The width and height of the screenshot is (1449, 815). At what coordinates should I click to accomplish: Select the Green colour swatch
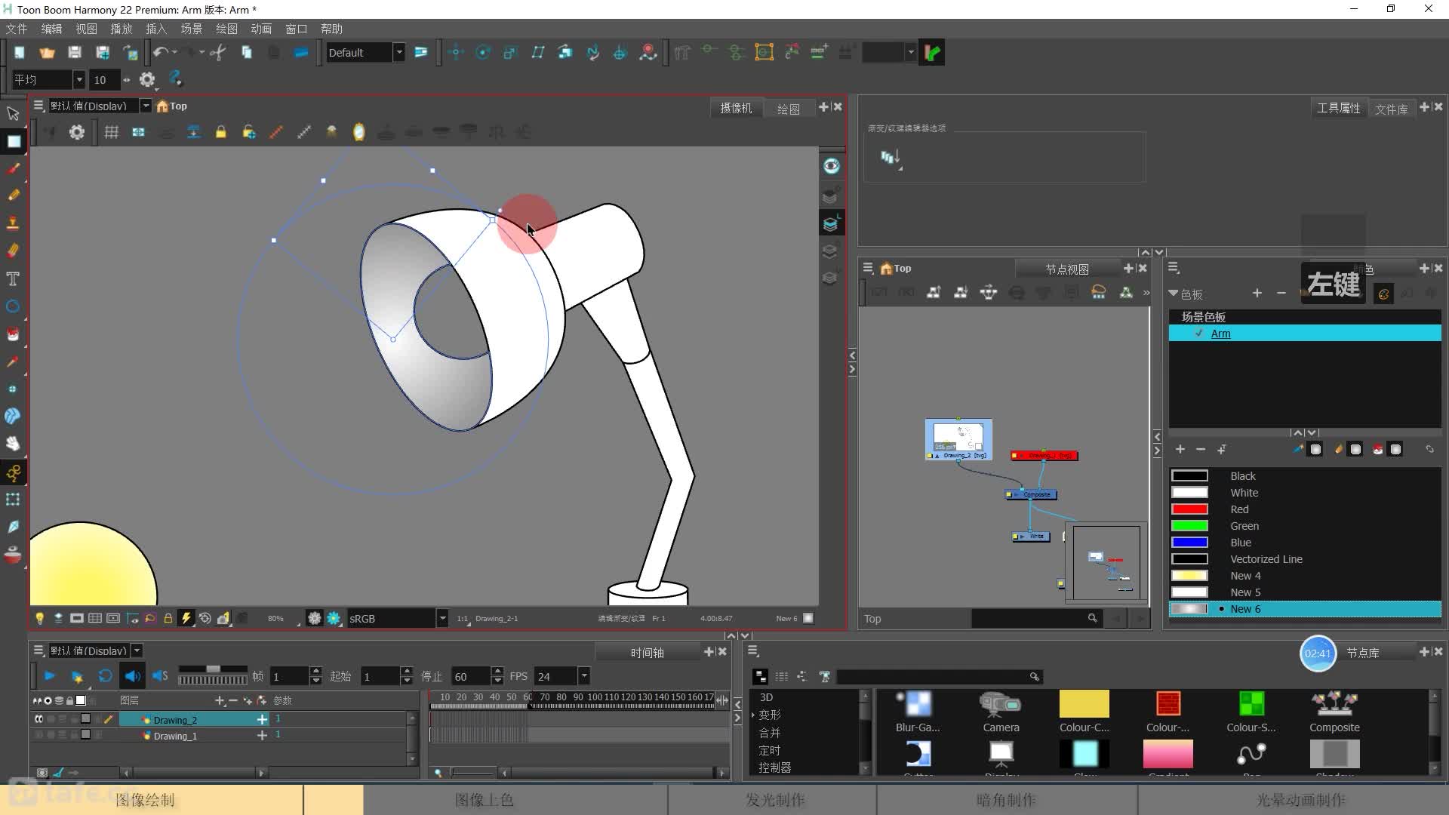coord(1189,526)
